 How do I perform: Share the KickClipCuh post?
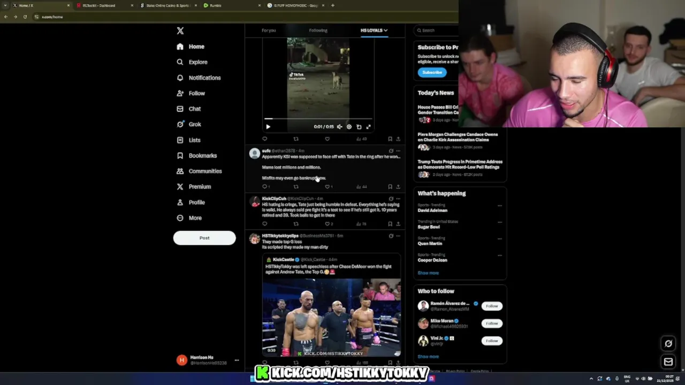coord(398,224)
